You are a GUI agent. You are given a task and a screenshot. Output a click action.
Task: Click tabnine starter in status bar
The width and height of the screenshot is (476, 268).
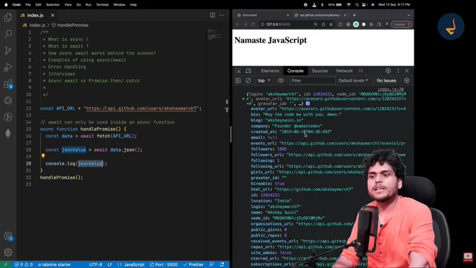[x=55, y=265]
